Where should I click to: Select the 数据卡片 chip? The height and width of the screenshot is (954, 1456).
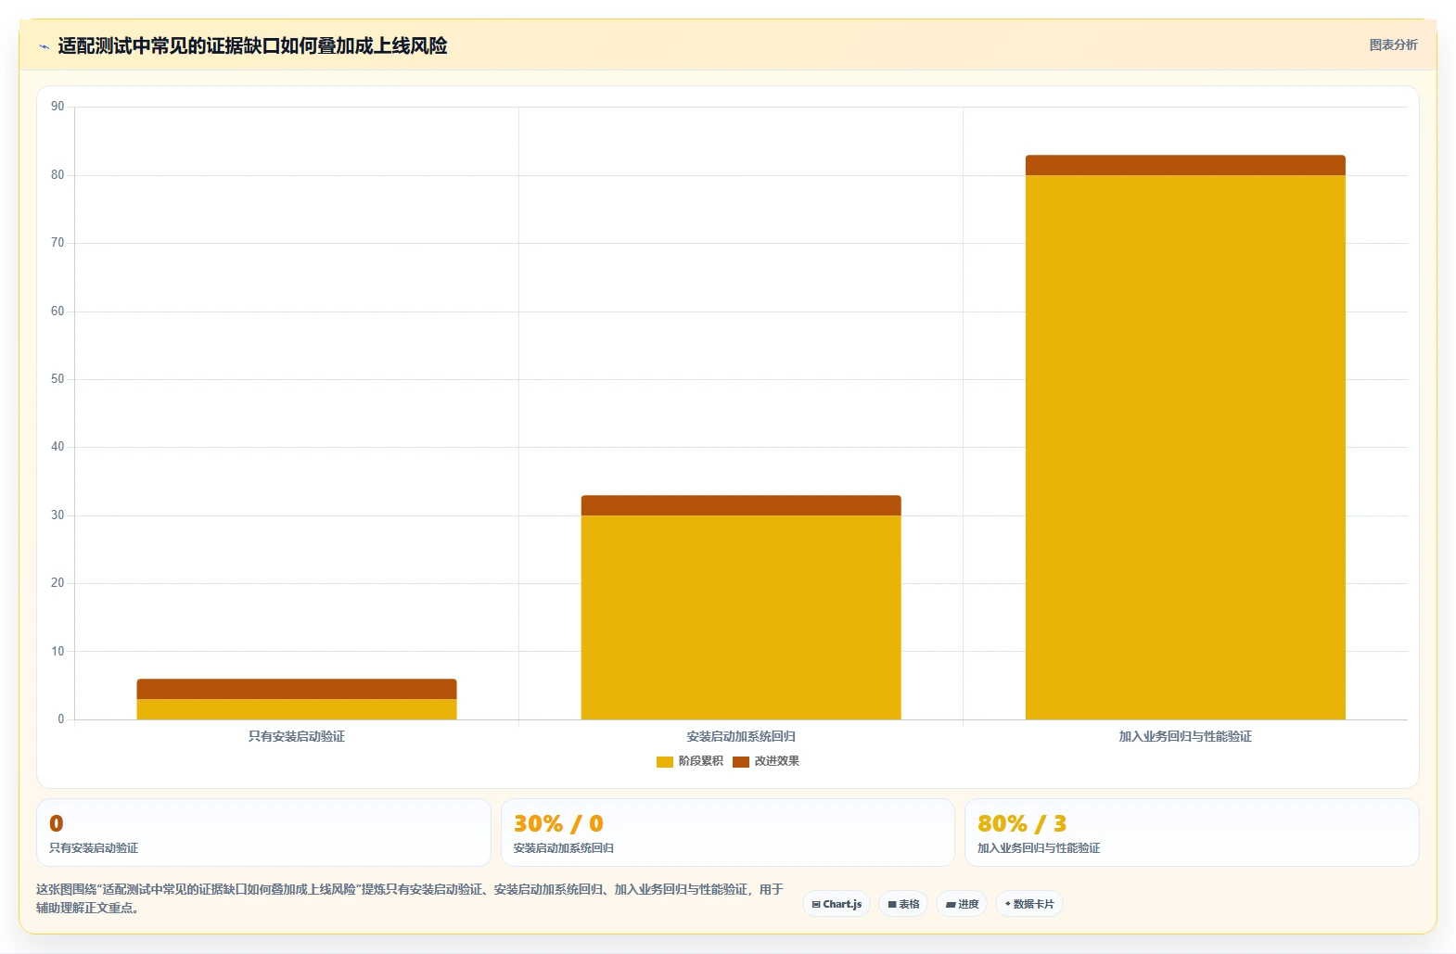[1029, 904]
